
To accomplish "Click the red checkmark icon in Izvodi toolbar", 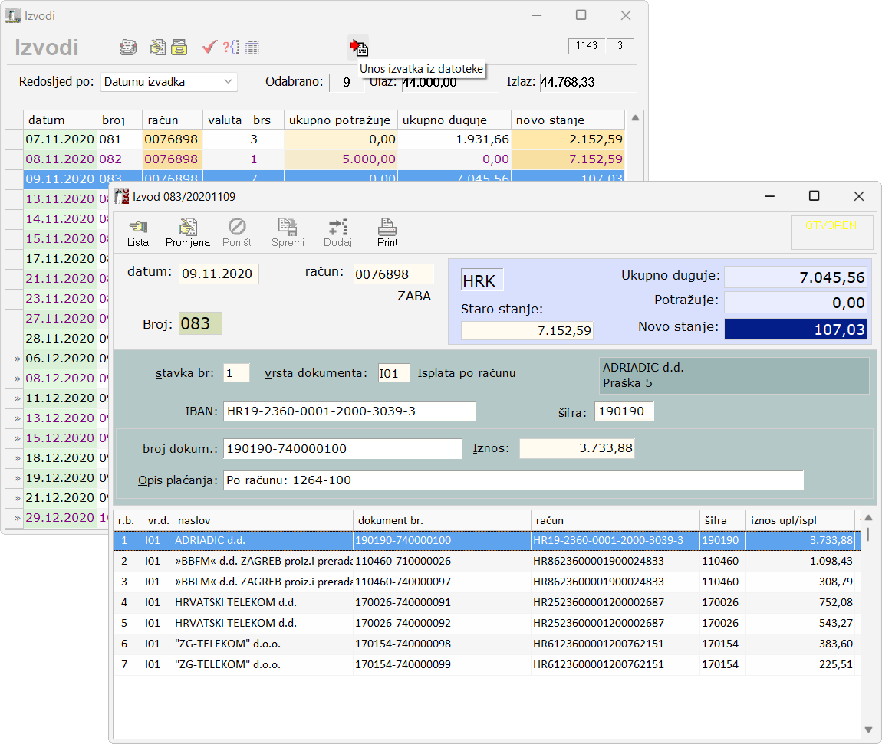I will [x=209, y=48].
